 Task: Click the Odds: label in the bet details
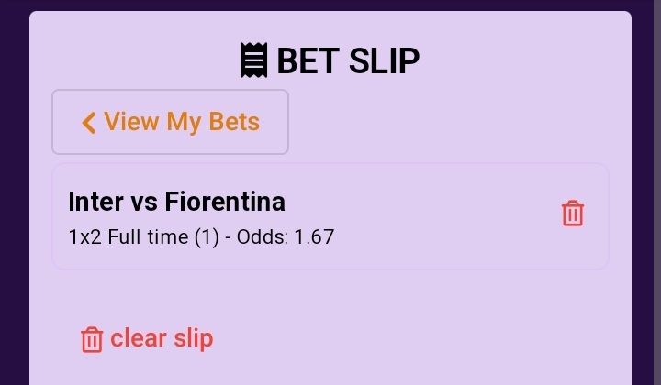click(x=263, y=237)
